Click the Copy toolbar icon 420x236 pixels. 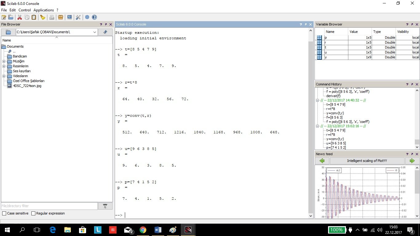[x=27, y=17]
